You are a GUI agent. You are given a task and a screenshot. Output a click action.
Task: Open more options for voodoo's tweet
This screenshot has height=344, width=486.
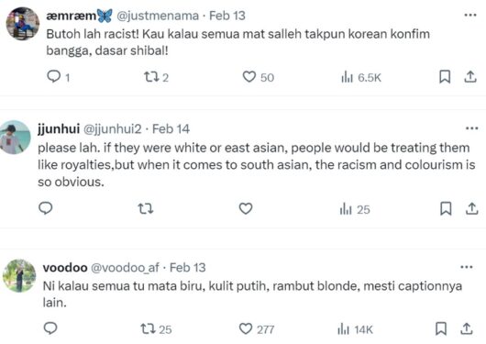tap(467, 267)
